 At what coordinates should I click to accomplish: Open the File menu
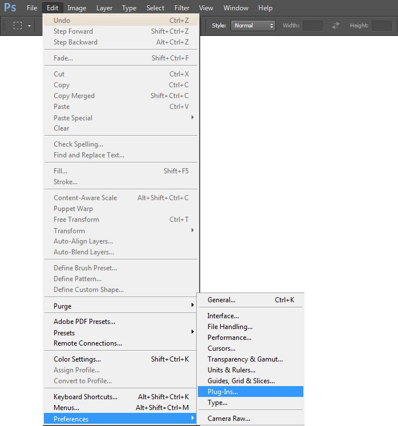(32, 8)
